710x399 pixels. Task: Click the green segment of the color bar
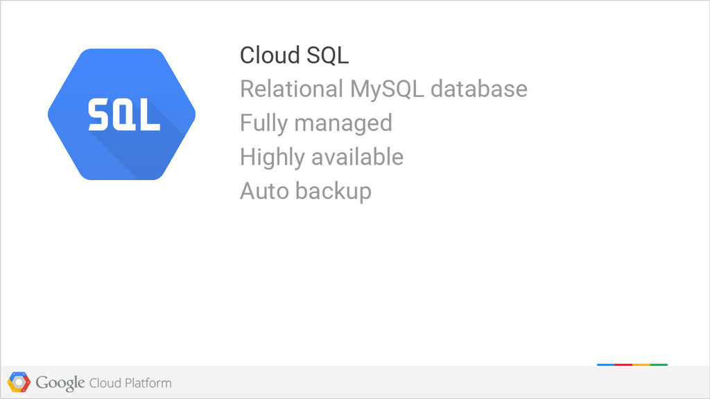659,364
